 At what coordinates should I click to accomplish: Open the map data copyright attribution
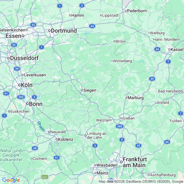[x=141, y=181]
